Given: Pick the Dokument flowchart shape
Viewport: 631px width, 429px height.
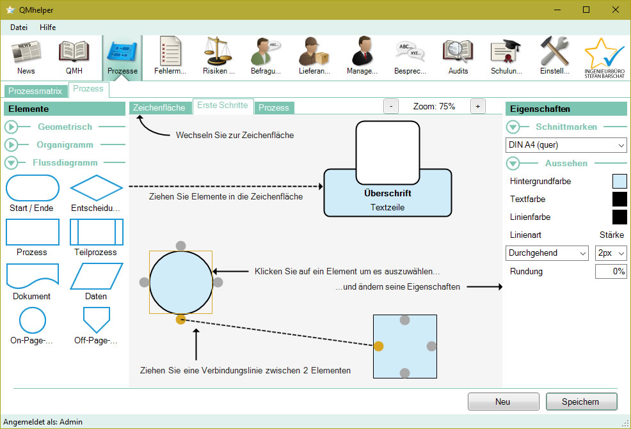Looking at the screenshot, I should click(32, 276).
